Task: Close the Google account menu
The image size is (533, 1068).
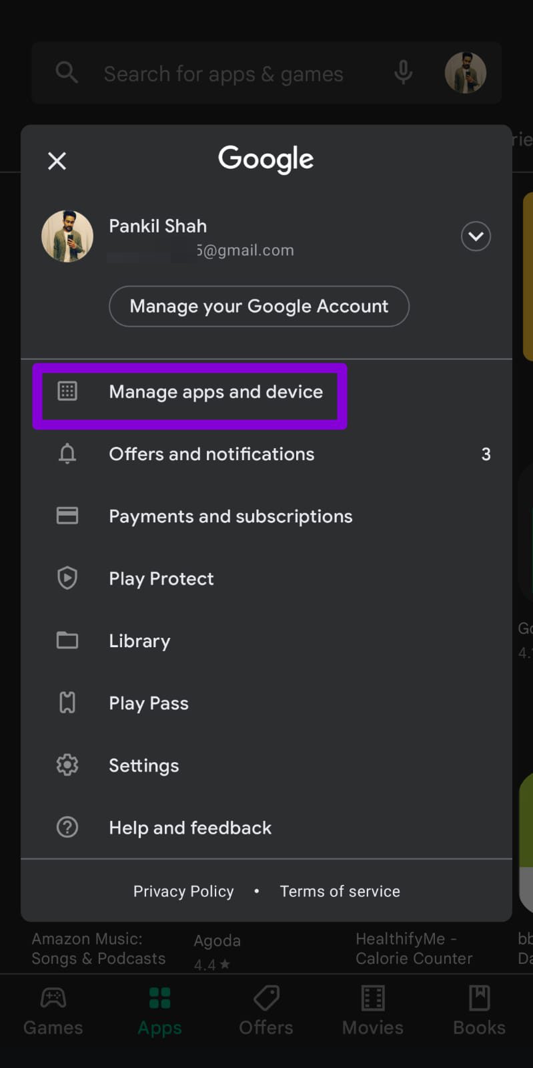Action: click(x=57, y=161)
